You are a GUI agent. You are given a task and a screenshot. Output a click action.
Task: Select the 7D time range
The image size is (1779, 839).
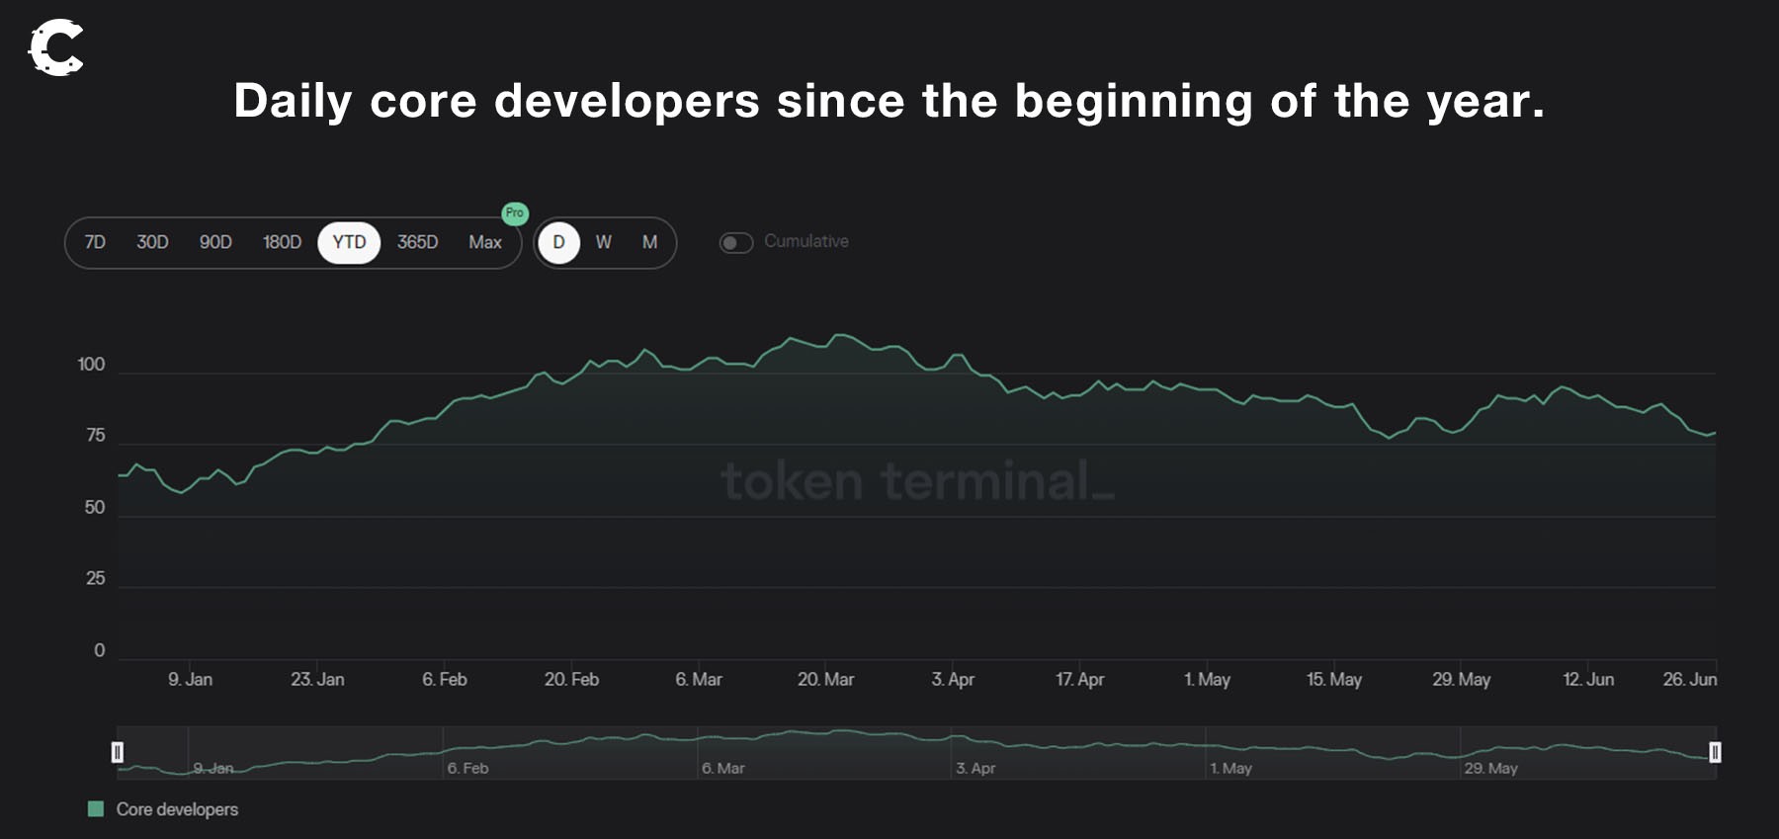tap(95, 243)
